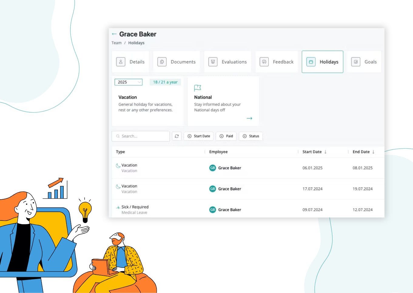Sort by the Start Date column arrow
413x293 pixels.
click(325, 152)
